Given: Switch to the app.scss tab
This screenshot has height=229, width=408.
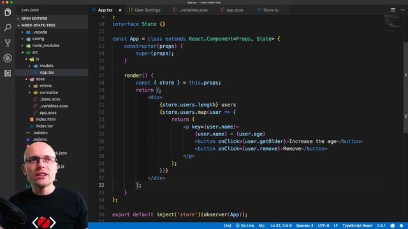Looking at the screenshot, I should [x=232, y=10].
